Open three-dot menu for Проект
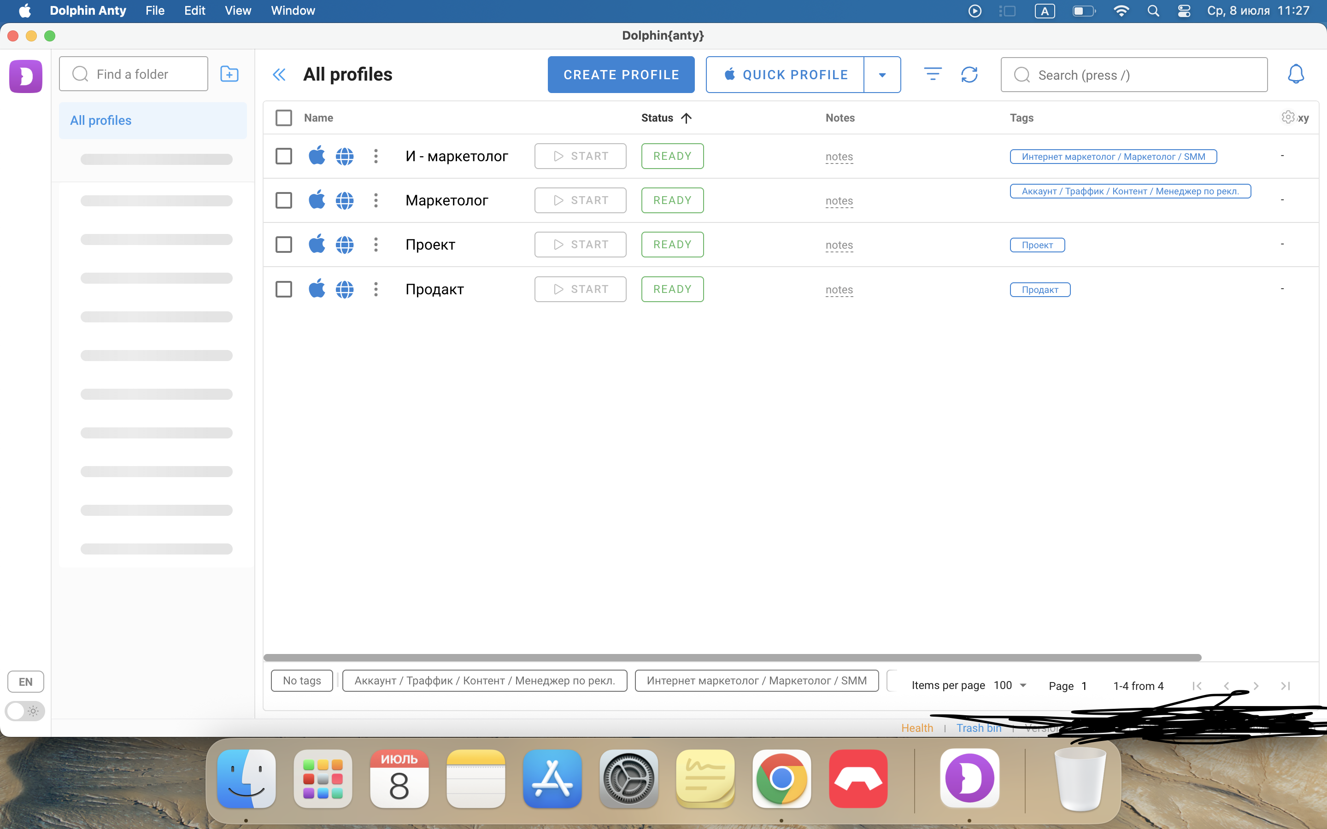The image size is (1327, 829). pos(376,245)
